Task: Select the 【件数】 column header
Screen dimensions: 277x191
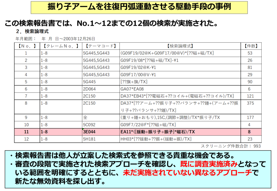Action: (x=251, y=46)
